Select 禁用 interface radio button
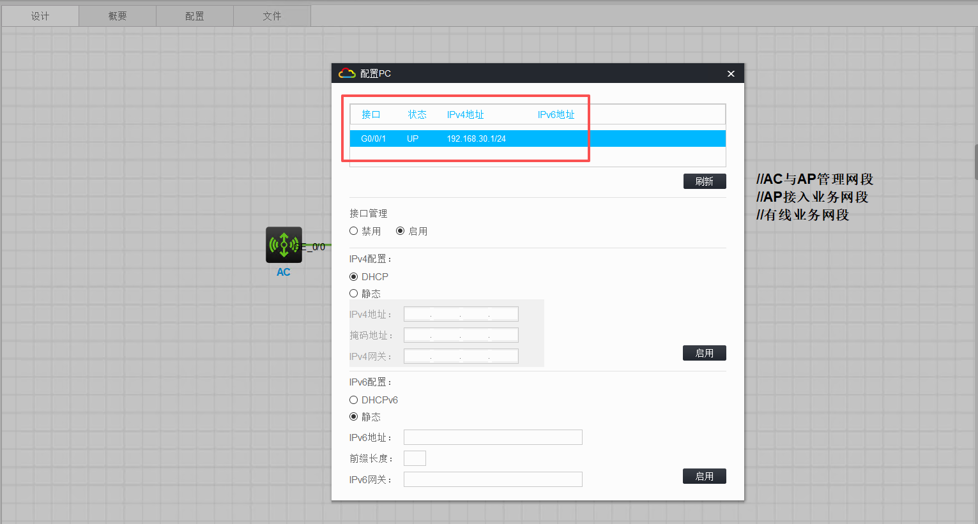Screen dimensions: 978x524 click(x=354, y=231)
